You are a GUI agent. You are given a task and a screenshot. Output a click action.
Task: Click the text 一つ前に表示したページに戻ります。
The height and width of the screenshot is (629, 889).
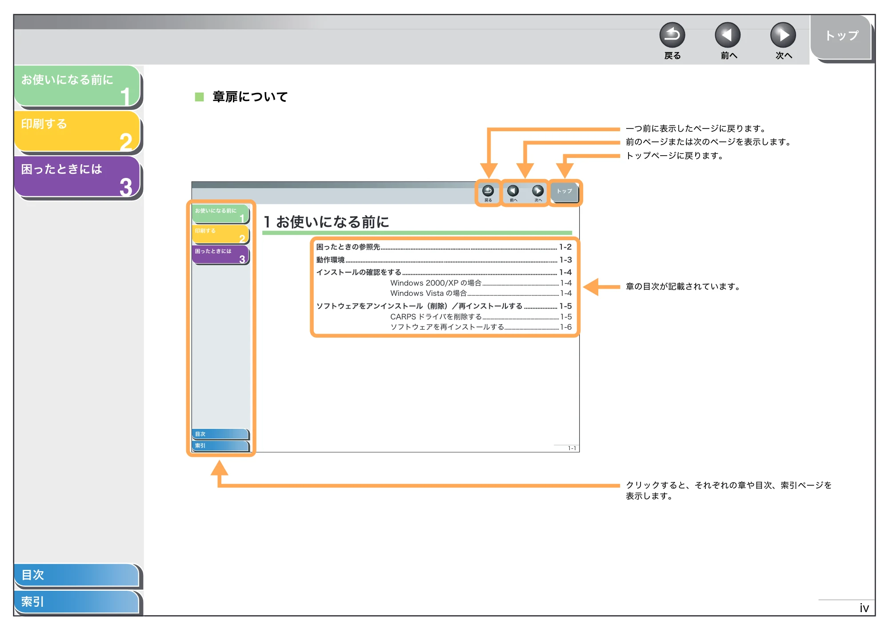point(697,129)
